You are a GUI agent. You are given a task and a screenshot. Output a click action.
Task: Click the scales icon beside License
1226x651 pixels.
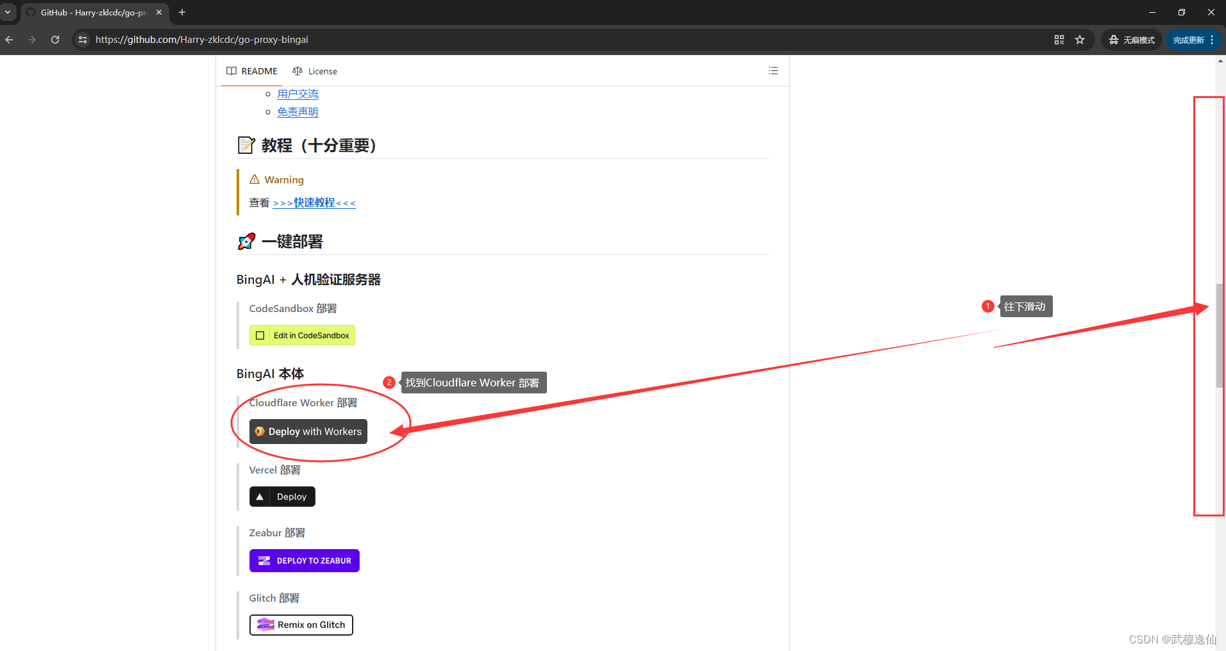pos(298,70)
